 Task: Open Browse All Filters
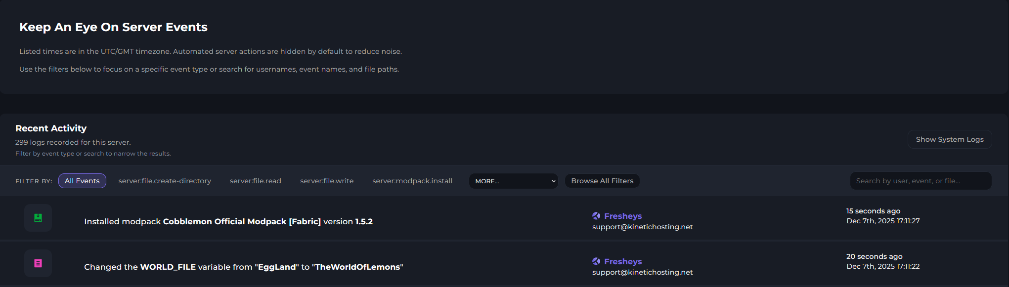coord(602,181)
